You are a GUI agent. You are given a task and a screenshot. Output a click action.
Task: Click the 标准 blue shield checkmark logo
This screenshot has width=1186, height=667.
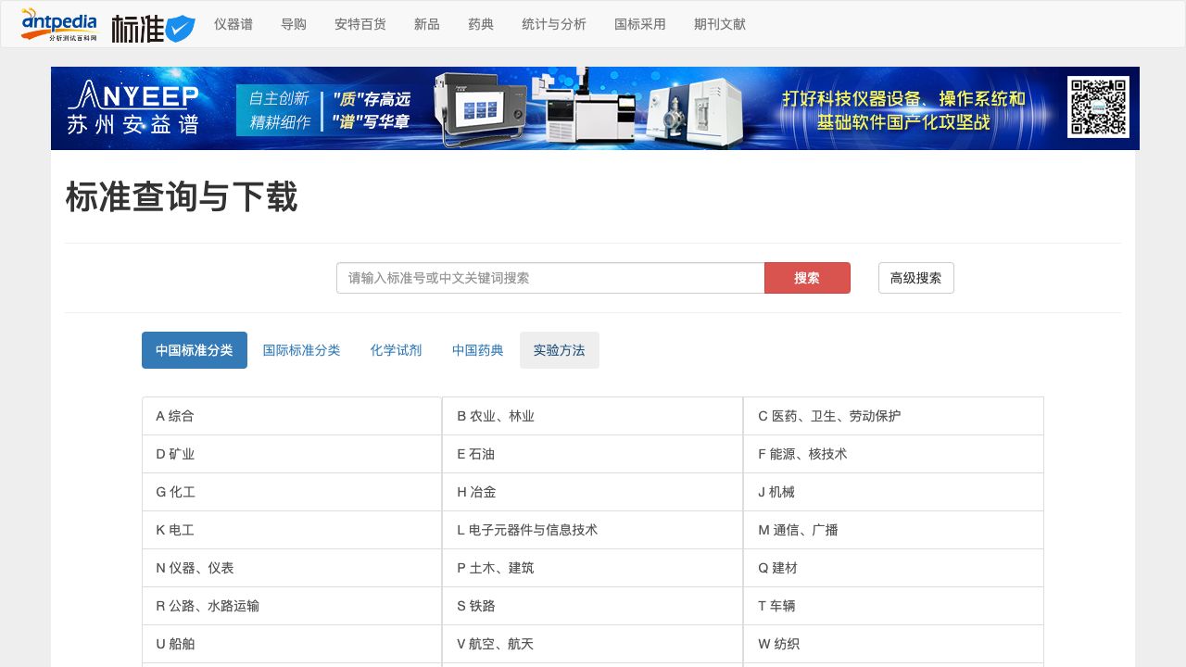pyautogui.click(x=154, y=28)
